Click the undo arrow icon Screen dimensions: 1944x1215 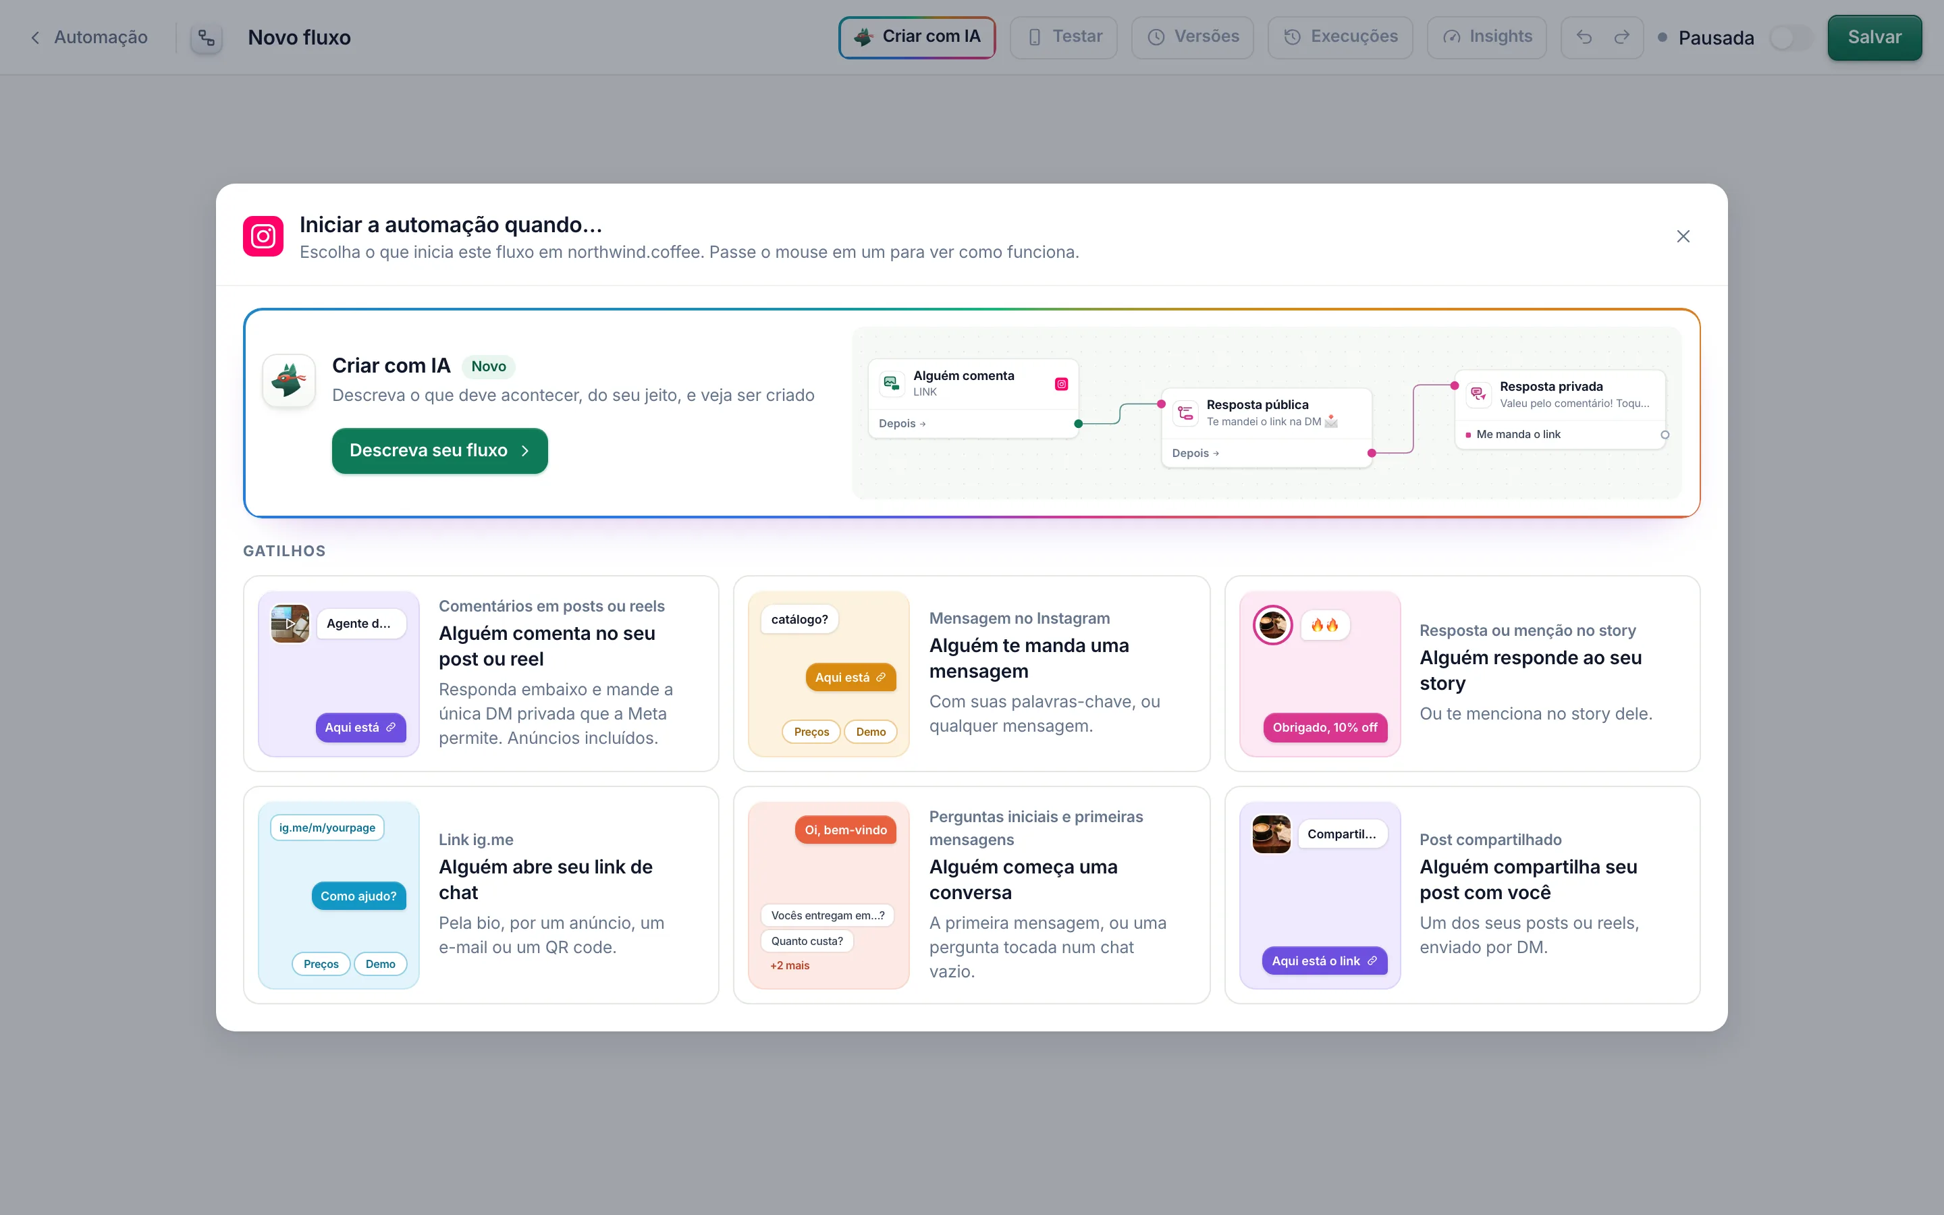(1584, 37)
